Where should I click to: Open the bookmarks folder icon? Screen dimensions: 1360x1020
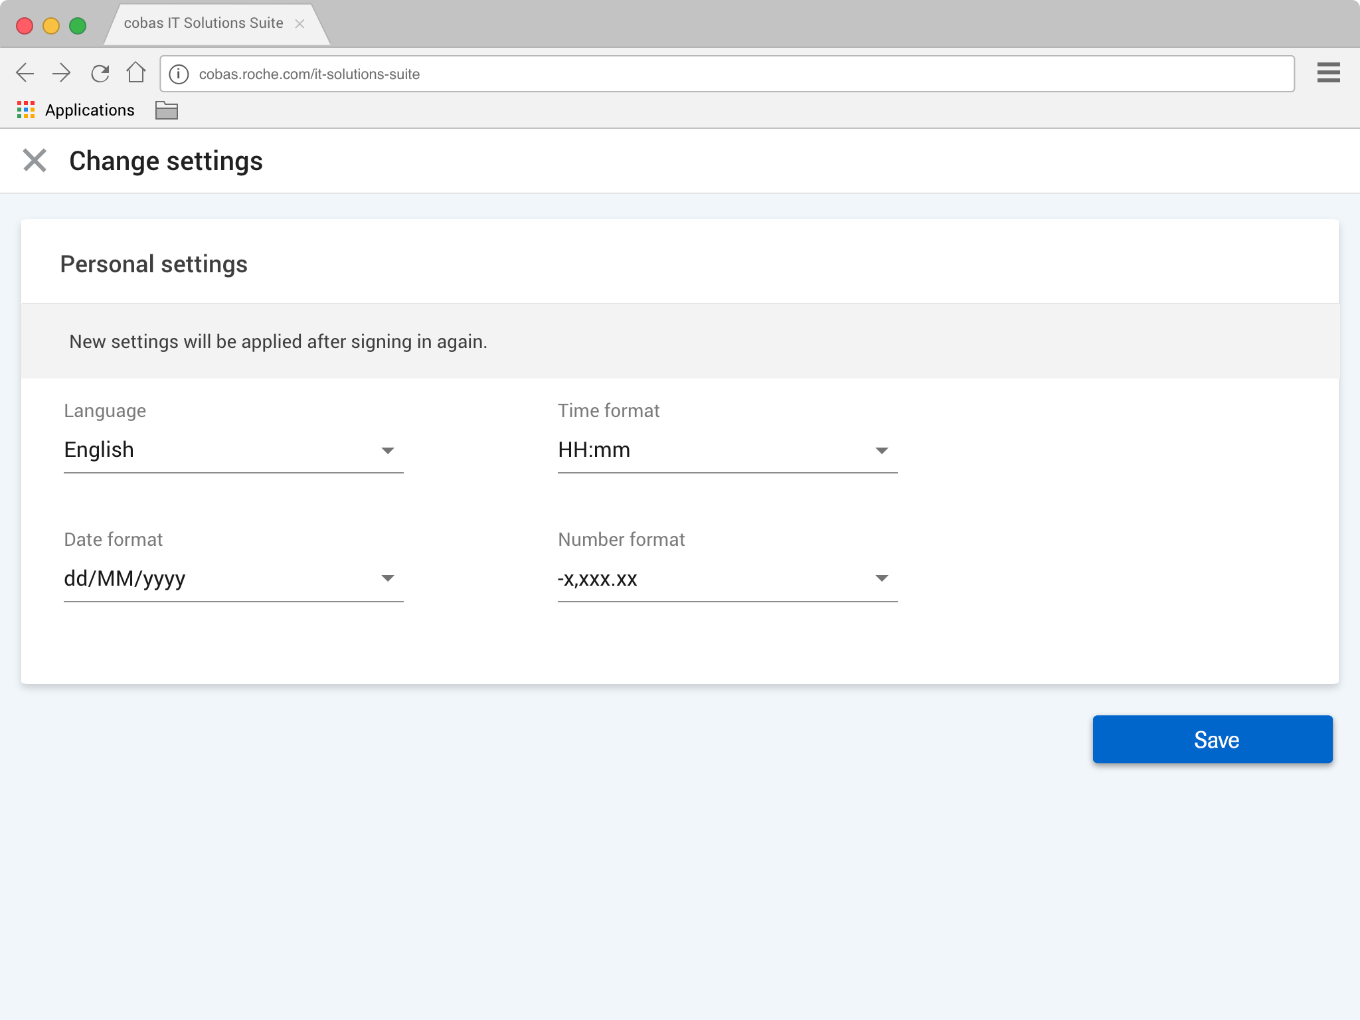pos(166,110)
